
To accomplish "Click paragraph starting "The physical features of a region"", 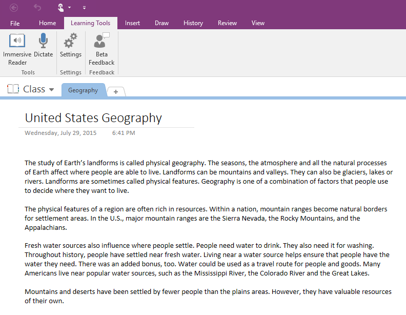I will (x=206, y=218).
